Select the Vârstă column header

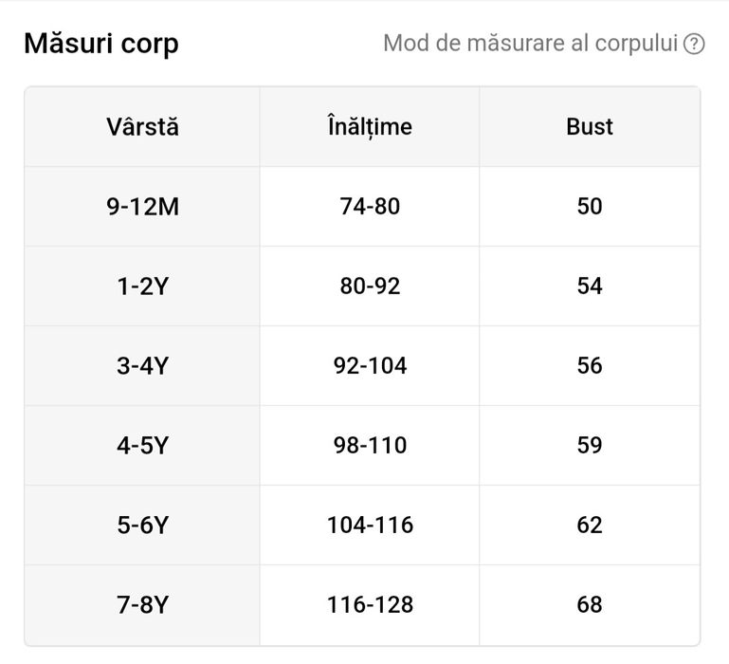pos(142,126)
